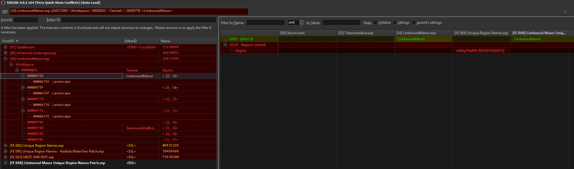
Task: Focus the Editor ID search field
Action: 138,20
